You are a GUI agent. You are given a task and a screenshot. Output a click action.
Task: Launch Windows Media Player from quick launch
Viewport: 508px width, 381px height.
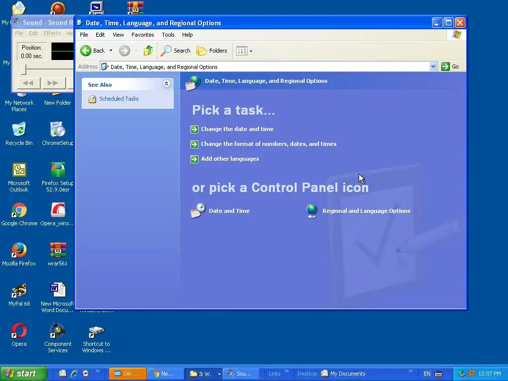[x=86, y=374]
